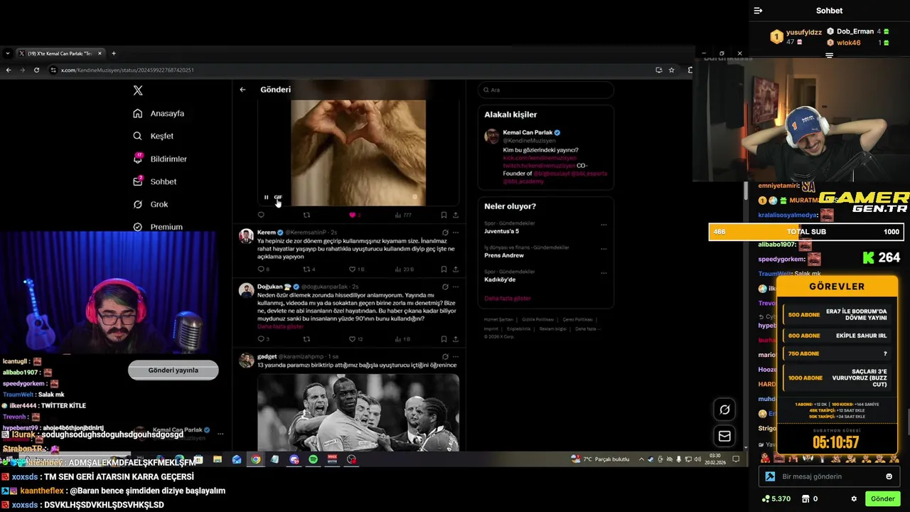Like Doğukan's reply
Viewport: 910px width, 512px height.
pyautogui.click(x=352, y=339)
